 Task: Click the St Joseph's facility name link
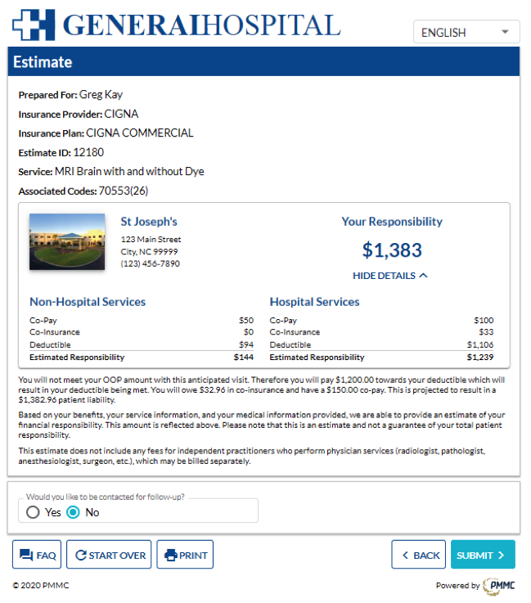[149, 222]
